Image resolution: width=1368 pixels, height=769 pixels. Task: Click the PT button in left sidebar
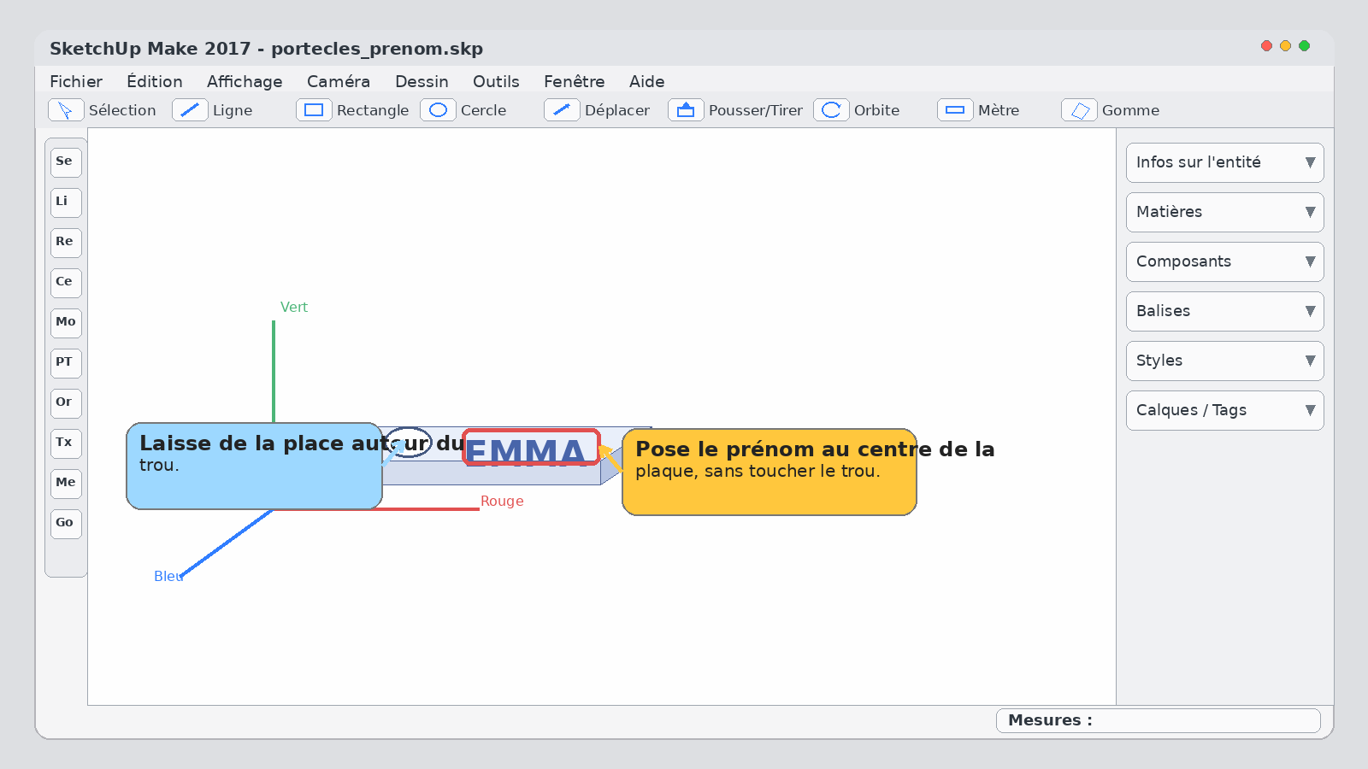click(x=66, y=363)
